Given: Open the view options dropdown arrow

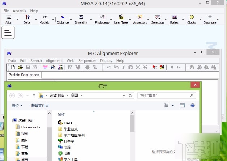Looking at the screenshot, I should pyautogui.click(x=172, y=106).
